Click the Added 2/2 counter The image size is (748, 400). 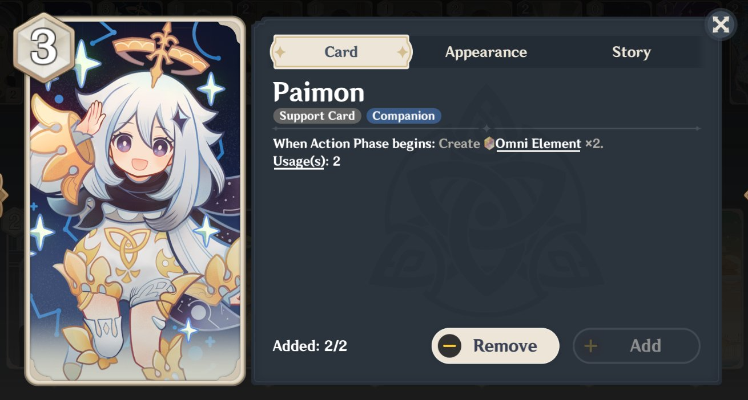click(x=310, y=346)
